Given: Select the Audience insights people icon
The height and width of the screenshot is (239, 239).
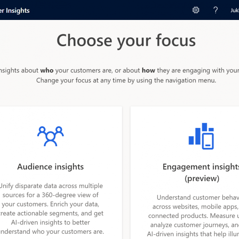Looking at the screenshot, I should coord(51,136).
